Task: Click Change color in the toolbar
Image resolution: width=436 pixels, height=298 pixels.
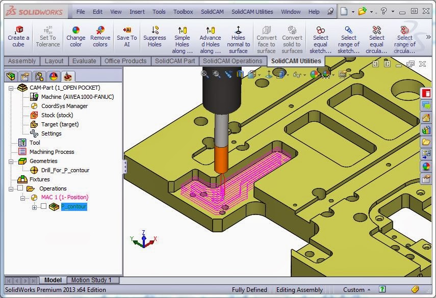Action: [75, 36]
